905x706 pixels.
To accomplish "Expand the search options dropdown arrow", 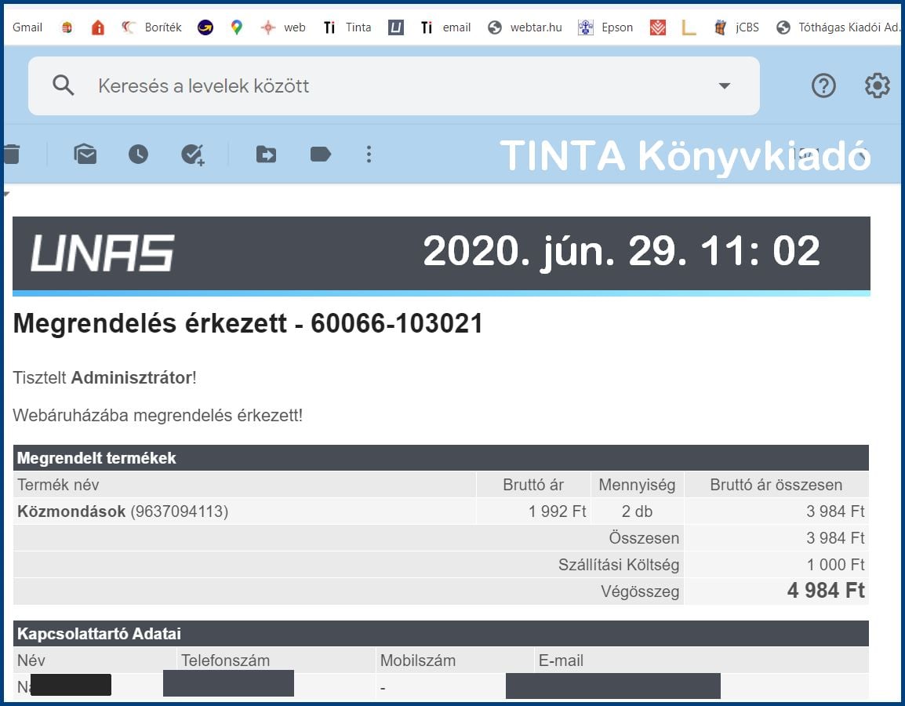I will (725, 86).
